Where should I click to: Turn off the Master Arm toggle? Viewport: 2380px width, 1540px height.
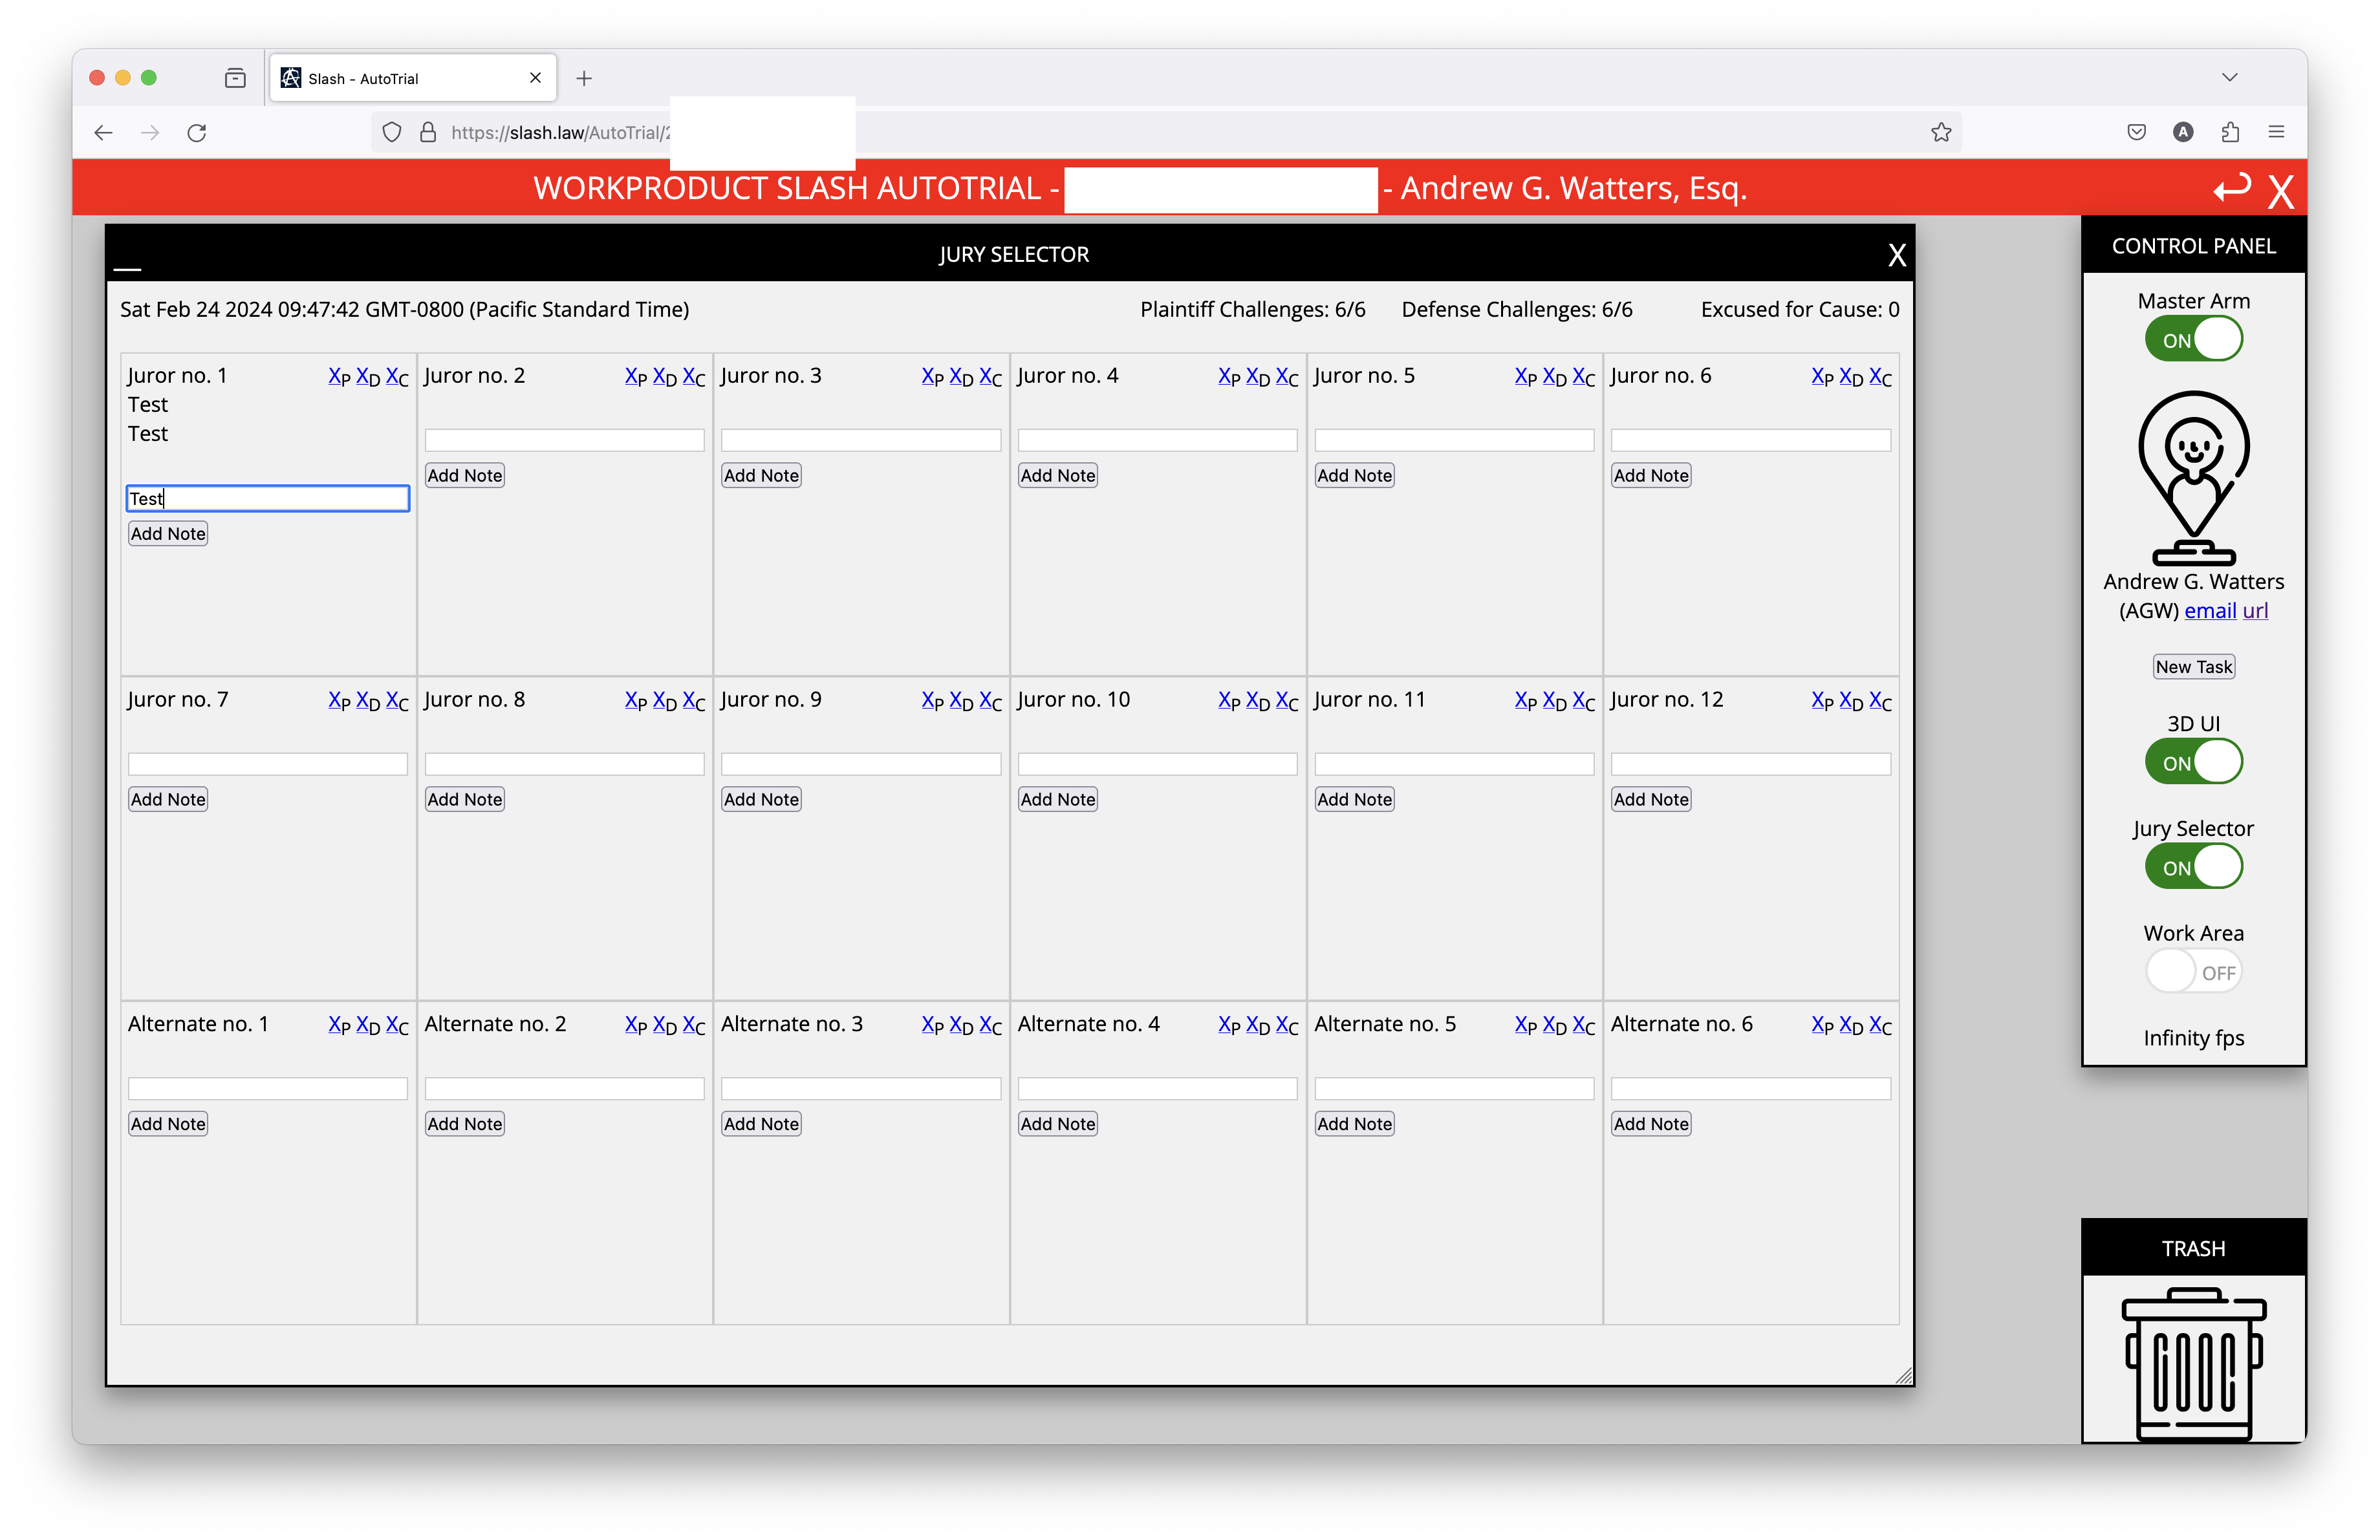point(2193,340)
